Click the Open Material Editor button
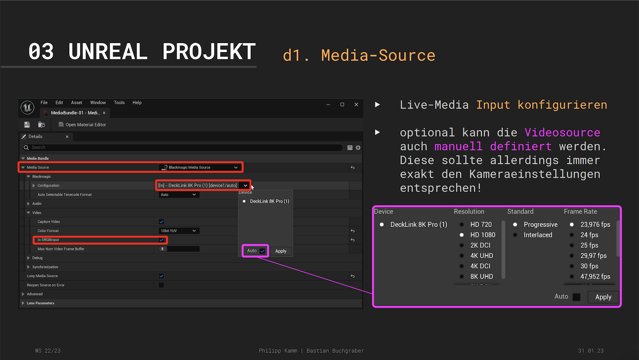Screen dimensions: 639x360 point(82,125)
